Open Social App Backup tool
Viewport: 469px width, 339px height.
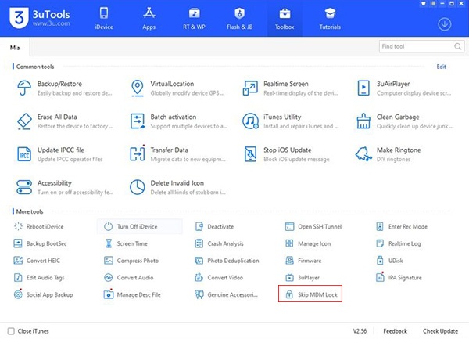pos(43,294)
